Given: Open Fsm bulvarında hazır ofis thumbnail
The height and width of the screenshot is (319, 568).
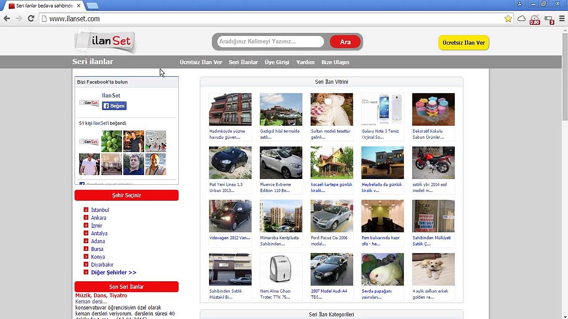Looking at the screenshot, I should [x=383, y=216].
